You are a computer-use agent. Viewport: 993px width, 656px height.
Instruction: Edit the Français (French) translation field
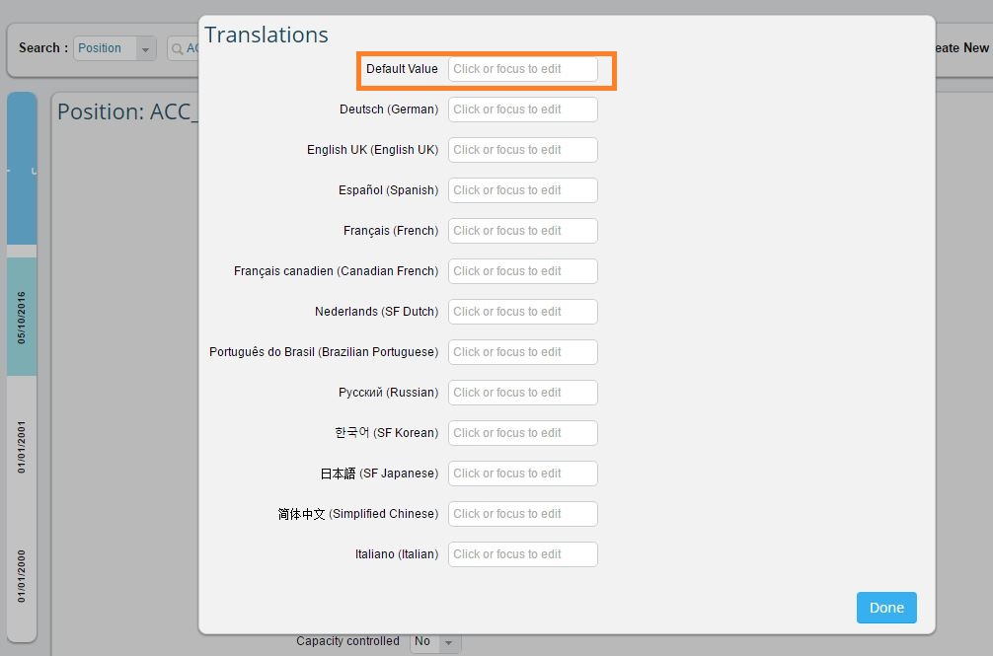pyautogui.click(x=522, y=231)
